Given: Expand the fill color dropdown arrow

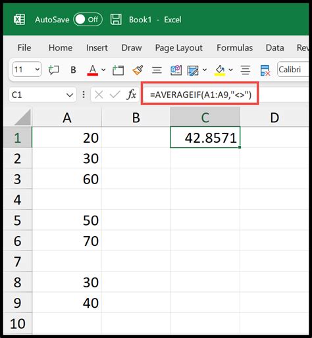Looking at the screenshot, I should pos(230,70).
